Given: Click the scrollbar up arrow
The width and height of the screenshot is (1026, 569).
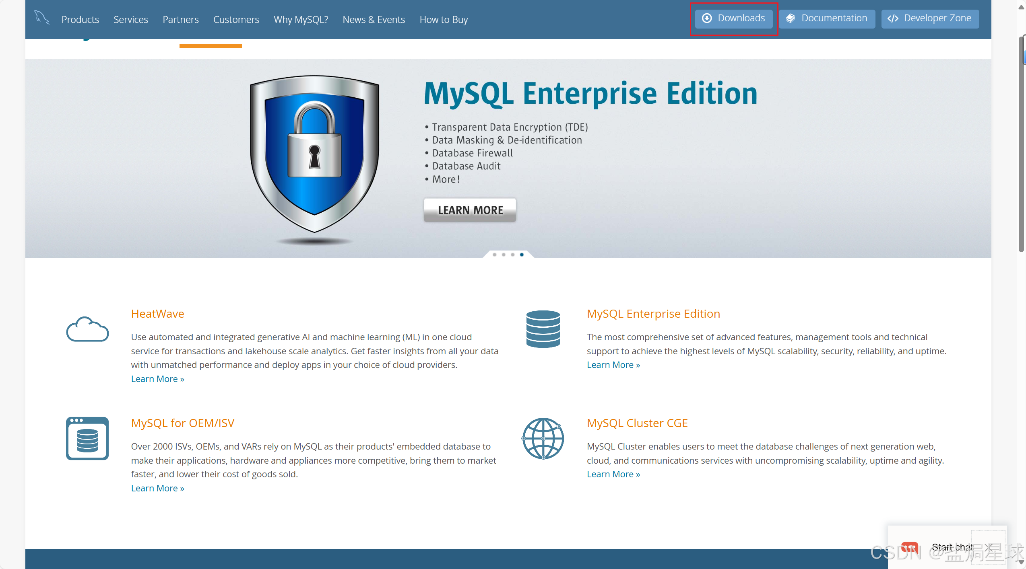Looking at the screenshot, I should [x=1021, y=7].
